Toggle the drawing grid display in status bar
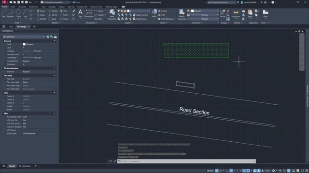This screenshot has width=309, height=173. click(217, 171)
